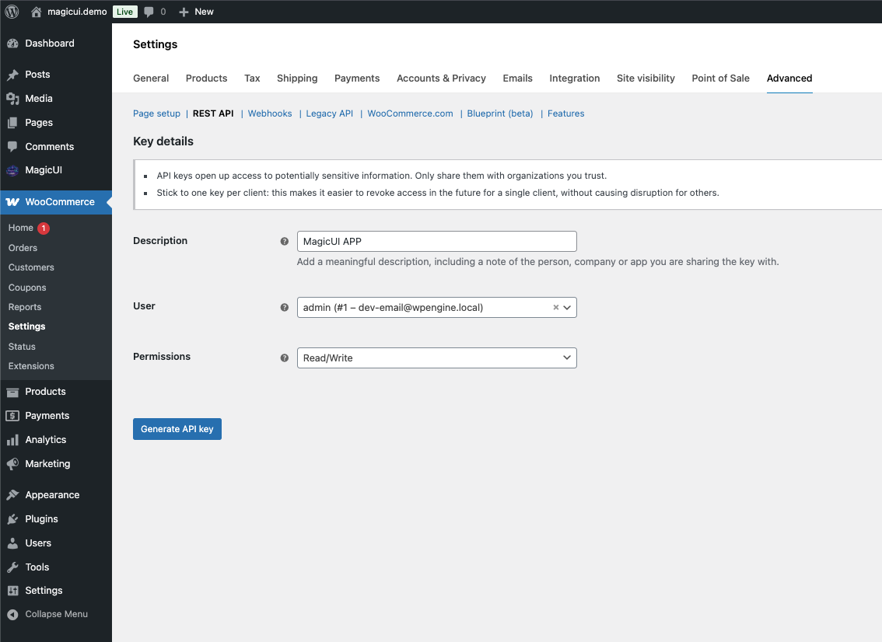The image size is (882, 642).
Task: Click the help icon next to User
Action: (x=285, y=307)
